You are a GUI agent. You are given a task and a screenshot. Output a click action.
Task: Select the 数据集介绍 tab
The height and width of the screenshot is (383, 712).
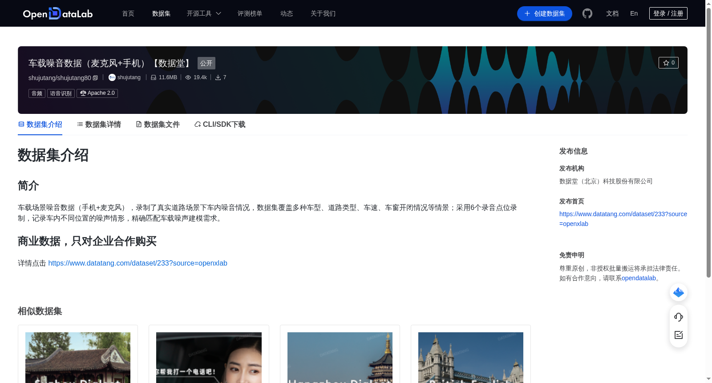pyautogui.click(x=40, y=125)
